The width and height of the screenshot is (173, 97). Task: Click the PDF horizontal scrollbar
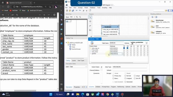pos(25,91)
